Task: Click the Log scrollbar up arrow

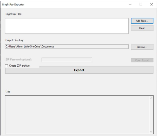Action: pos(151,98)
